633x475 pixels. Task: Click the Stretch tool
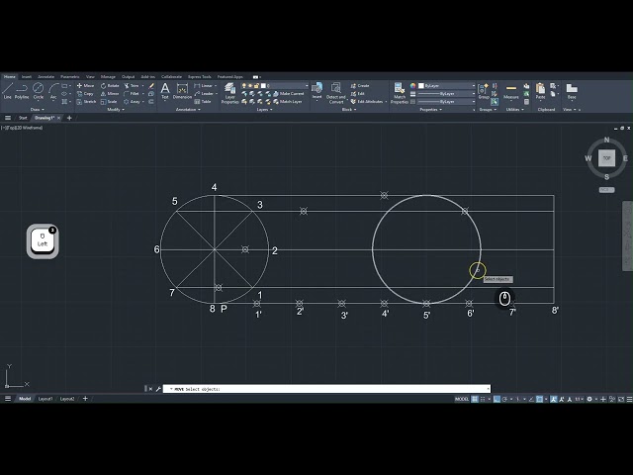click(x=86, y=102)
